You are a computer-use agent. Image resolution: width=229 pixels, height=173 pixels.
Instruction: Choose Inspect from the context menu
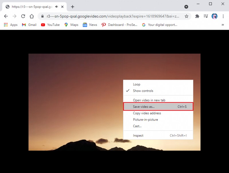pyautogui.click(x=138, y=135)
